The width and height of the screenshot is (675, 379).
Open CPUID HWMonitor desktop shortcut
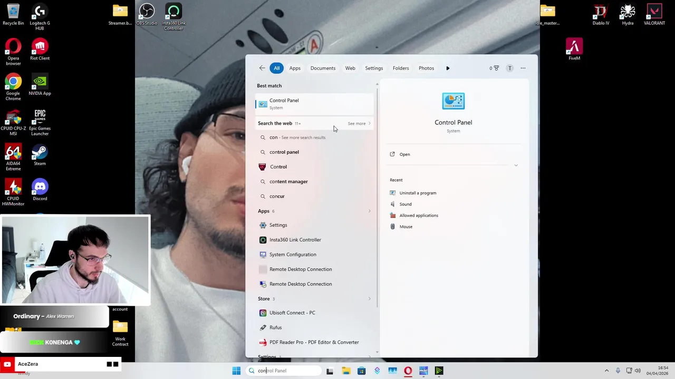(x=13, y=193)
